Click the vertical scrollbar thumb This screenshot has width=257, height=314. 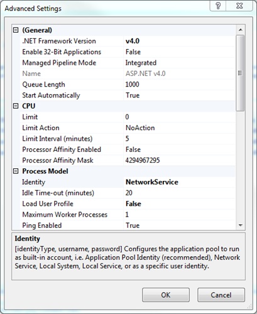point(240,73)
